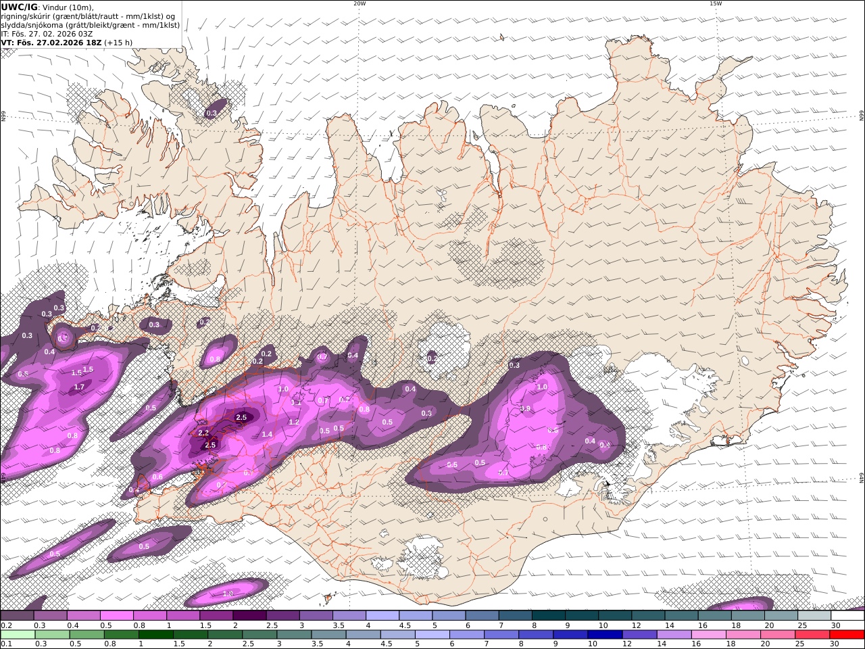Image resolution: width=865 pixels, height=649 pixels.
Task: Click the bright pink 0.5 snow legend swatch
Action: click(x=117, y=616)
